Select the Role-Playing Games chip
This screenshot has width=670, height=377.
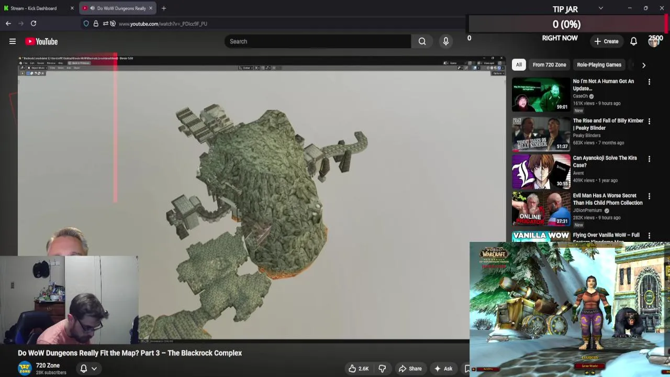599,65
